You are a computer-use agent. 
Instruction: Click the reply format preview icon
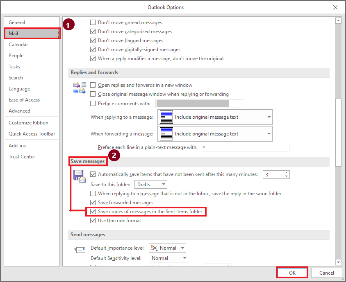166,117
